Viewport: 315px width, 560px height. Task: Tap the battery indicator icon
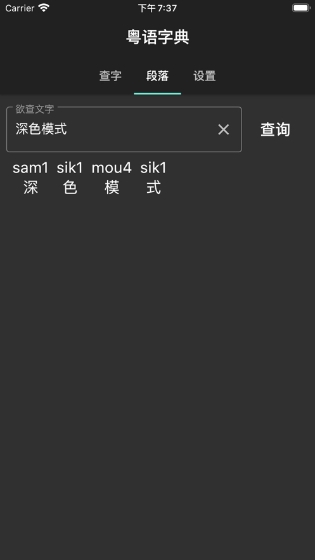coord(301,8)
